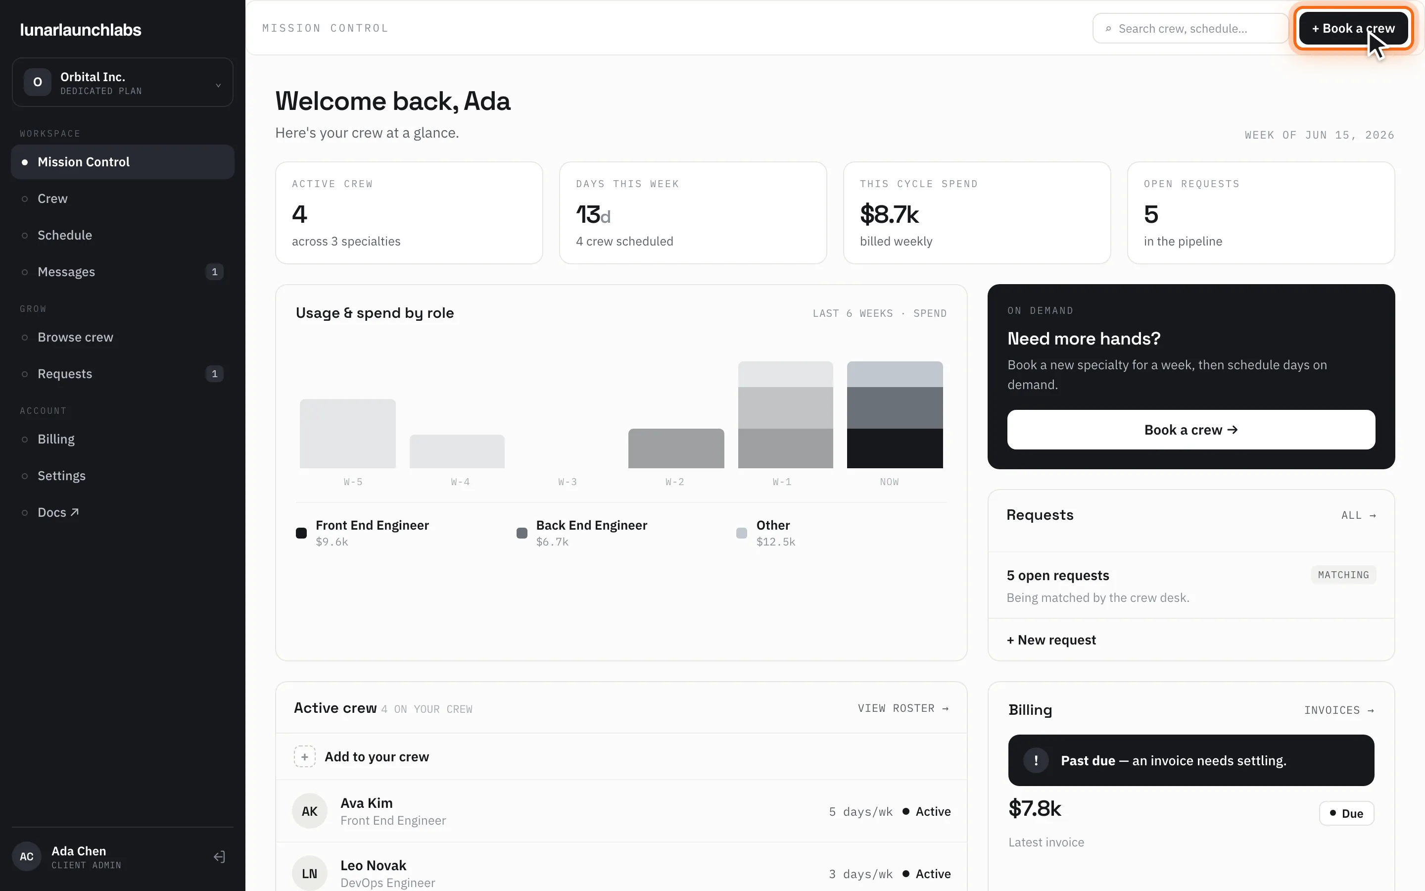Image resolution: width=1425 pixels, height=891 pixels.
Task: Open the Billing page in the sidebar
Action: (123, 439)
